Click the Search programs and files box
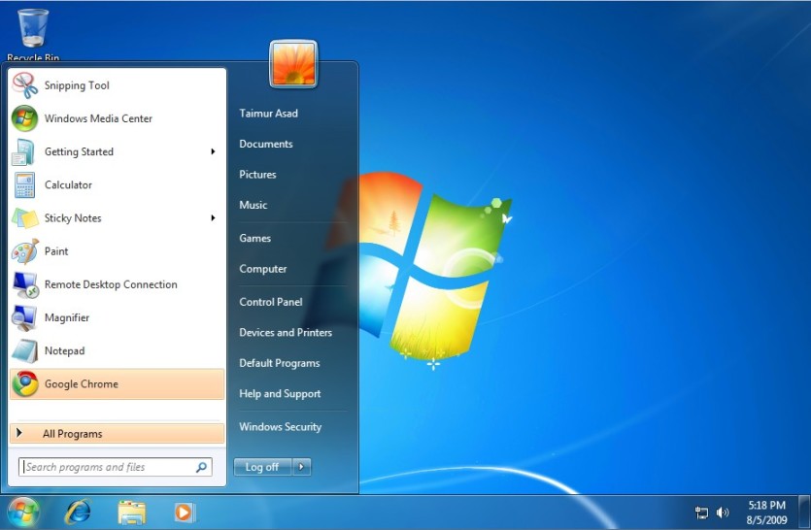Image resolution: width=811 pixels, height=530 pixels. point(115,467)
